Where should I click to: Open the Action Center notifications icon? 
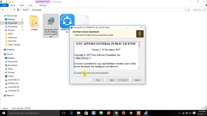[x=194, y=113]
